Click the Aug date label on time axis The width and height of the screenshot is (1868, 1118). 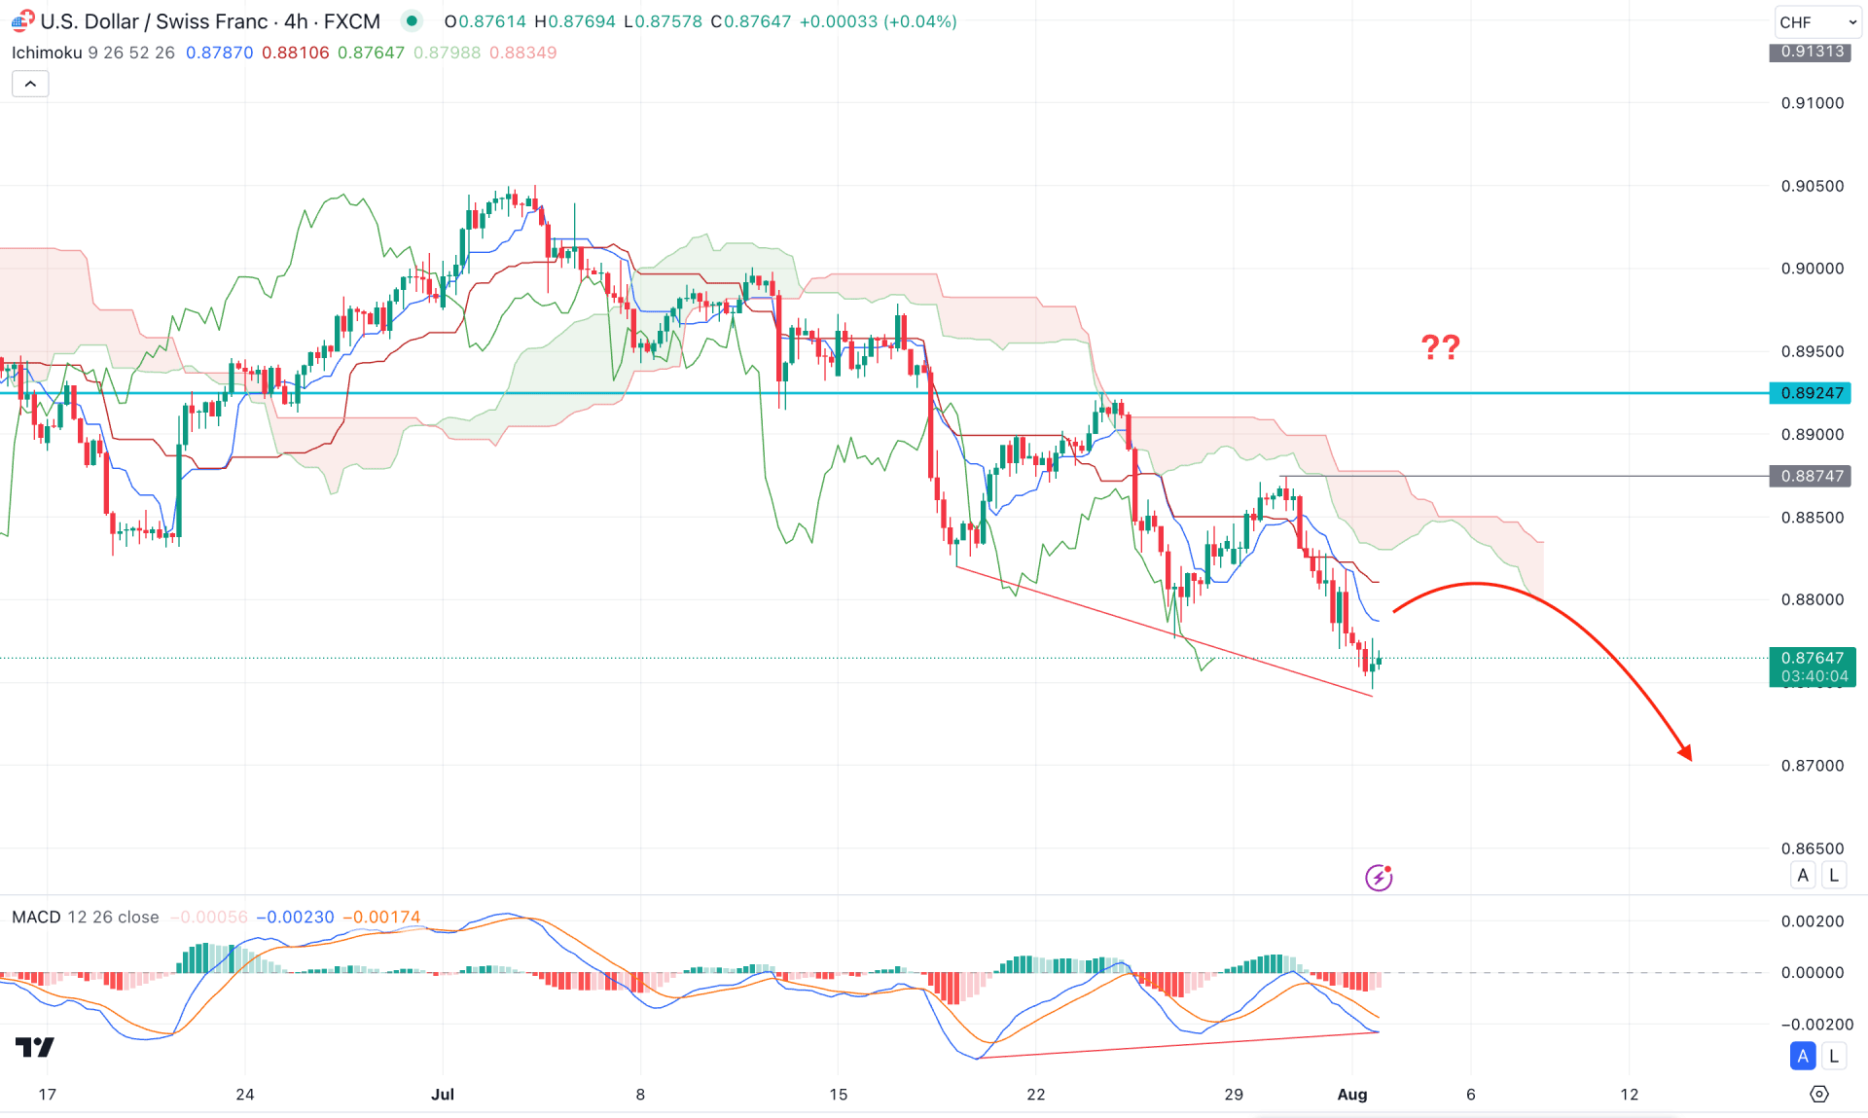[x=1352, y=1095]
